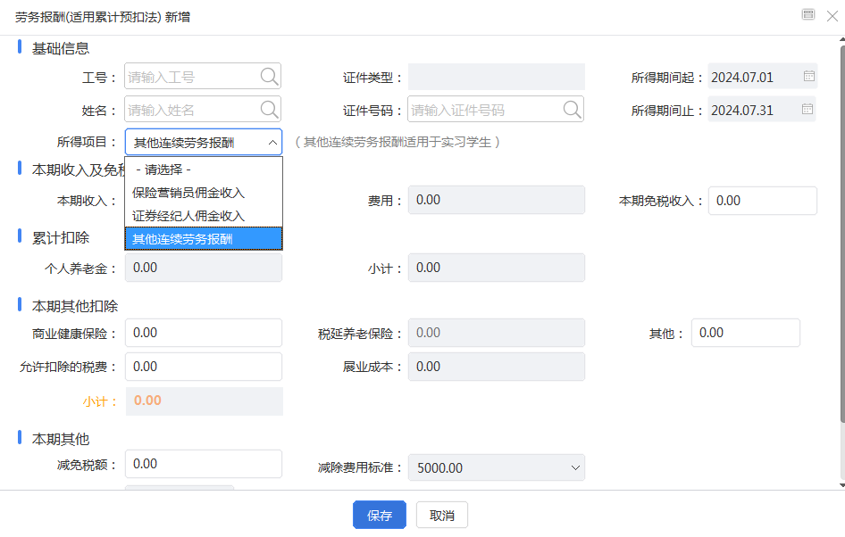Viewport: 845px width, 537px height.
Task: Click the 允许扣除的税费 input box
Action: tap(203, 366)
